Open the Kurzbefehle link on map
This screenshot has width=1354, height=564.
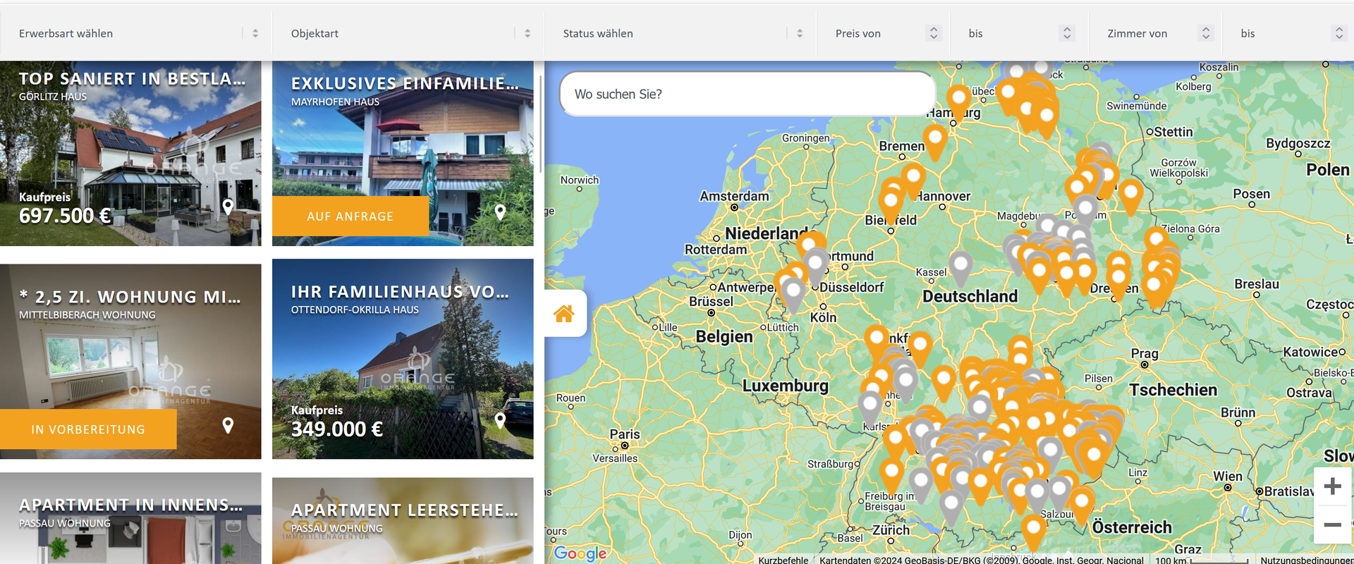pyautogui.click(x=783, y=560)
